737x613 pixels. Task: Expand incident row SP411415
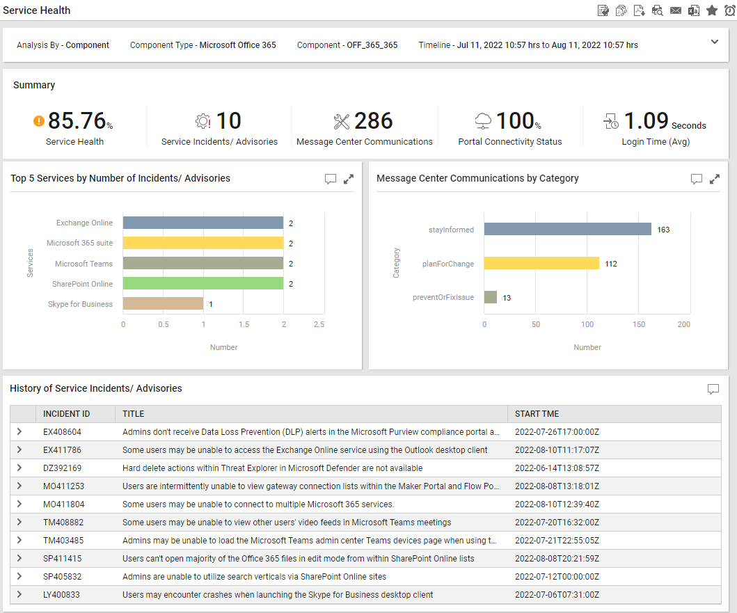(x=19, y=558)
